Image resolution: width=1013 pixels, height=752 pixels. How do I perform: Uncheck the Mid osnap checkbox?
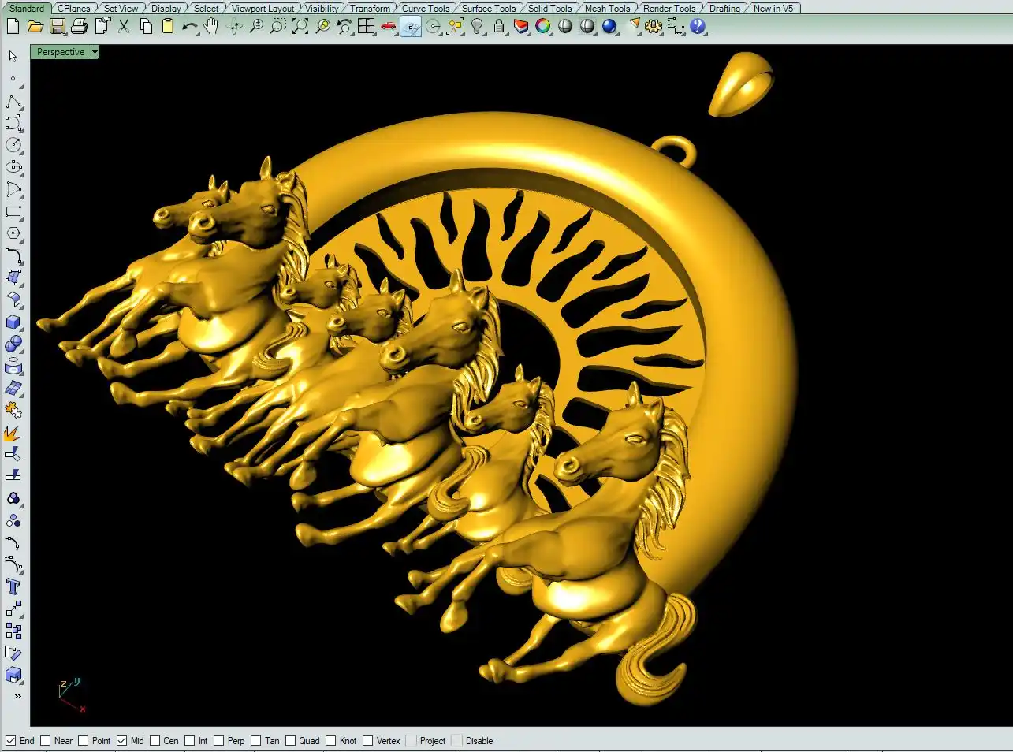pyautogui.click(x=121, y=741)
